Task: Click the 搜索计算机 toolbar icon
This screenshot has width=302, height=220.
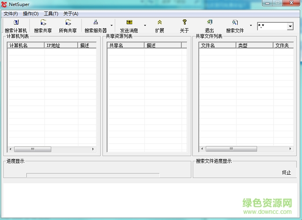Action: pos(16,22)
